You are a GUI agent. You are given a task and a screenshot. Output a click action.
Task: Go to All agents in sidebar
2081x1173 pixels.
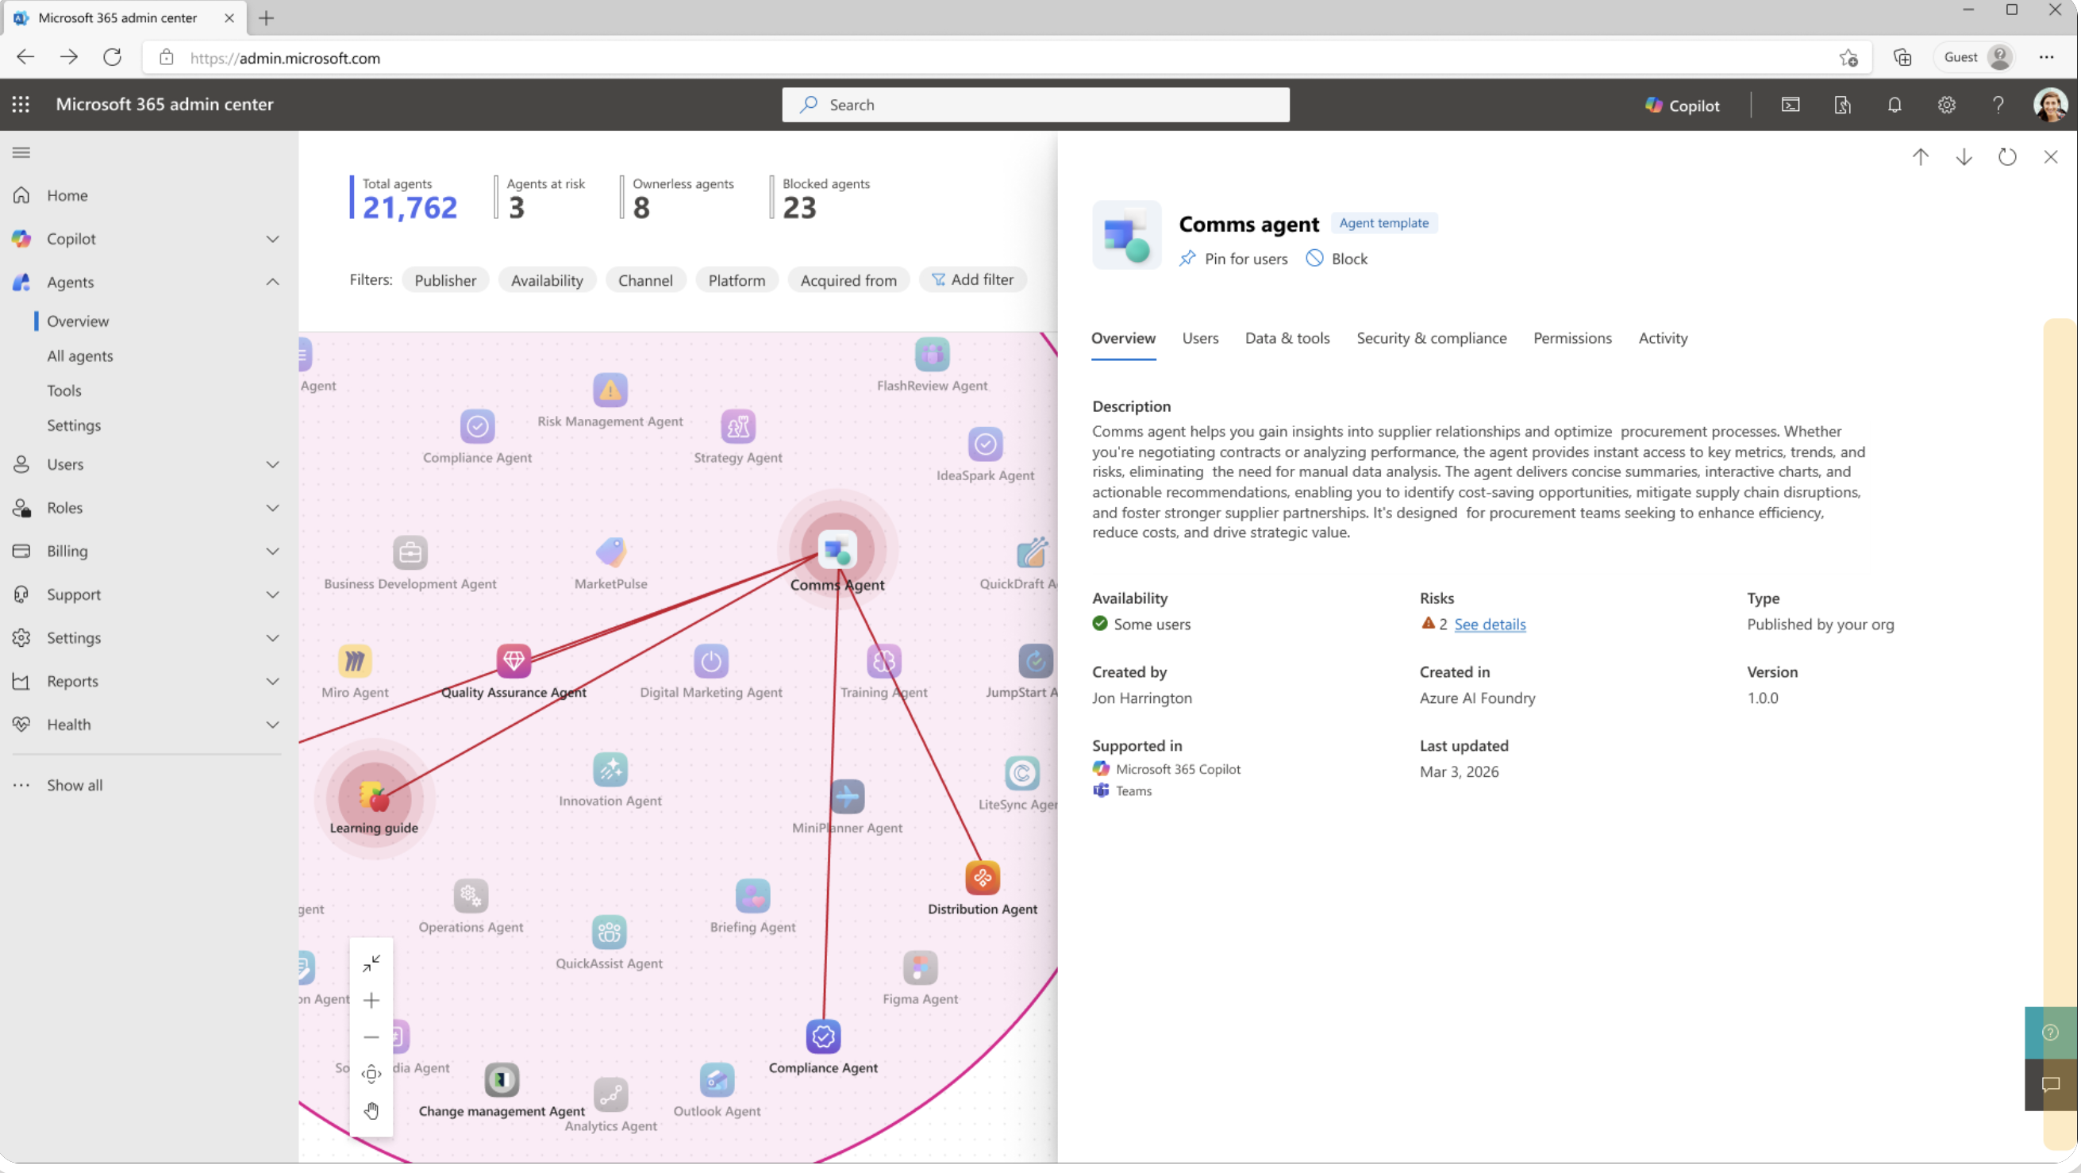pyautogui.click(x=80, y=356)
